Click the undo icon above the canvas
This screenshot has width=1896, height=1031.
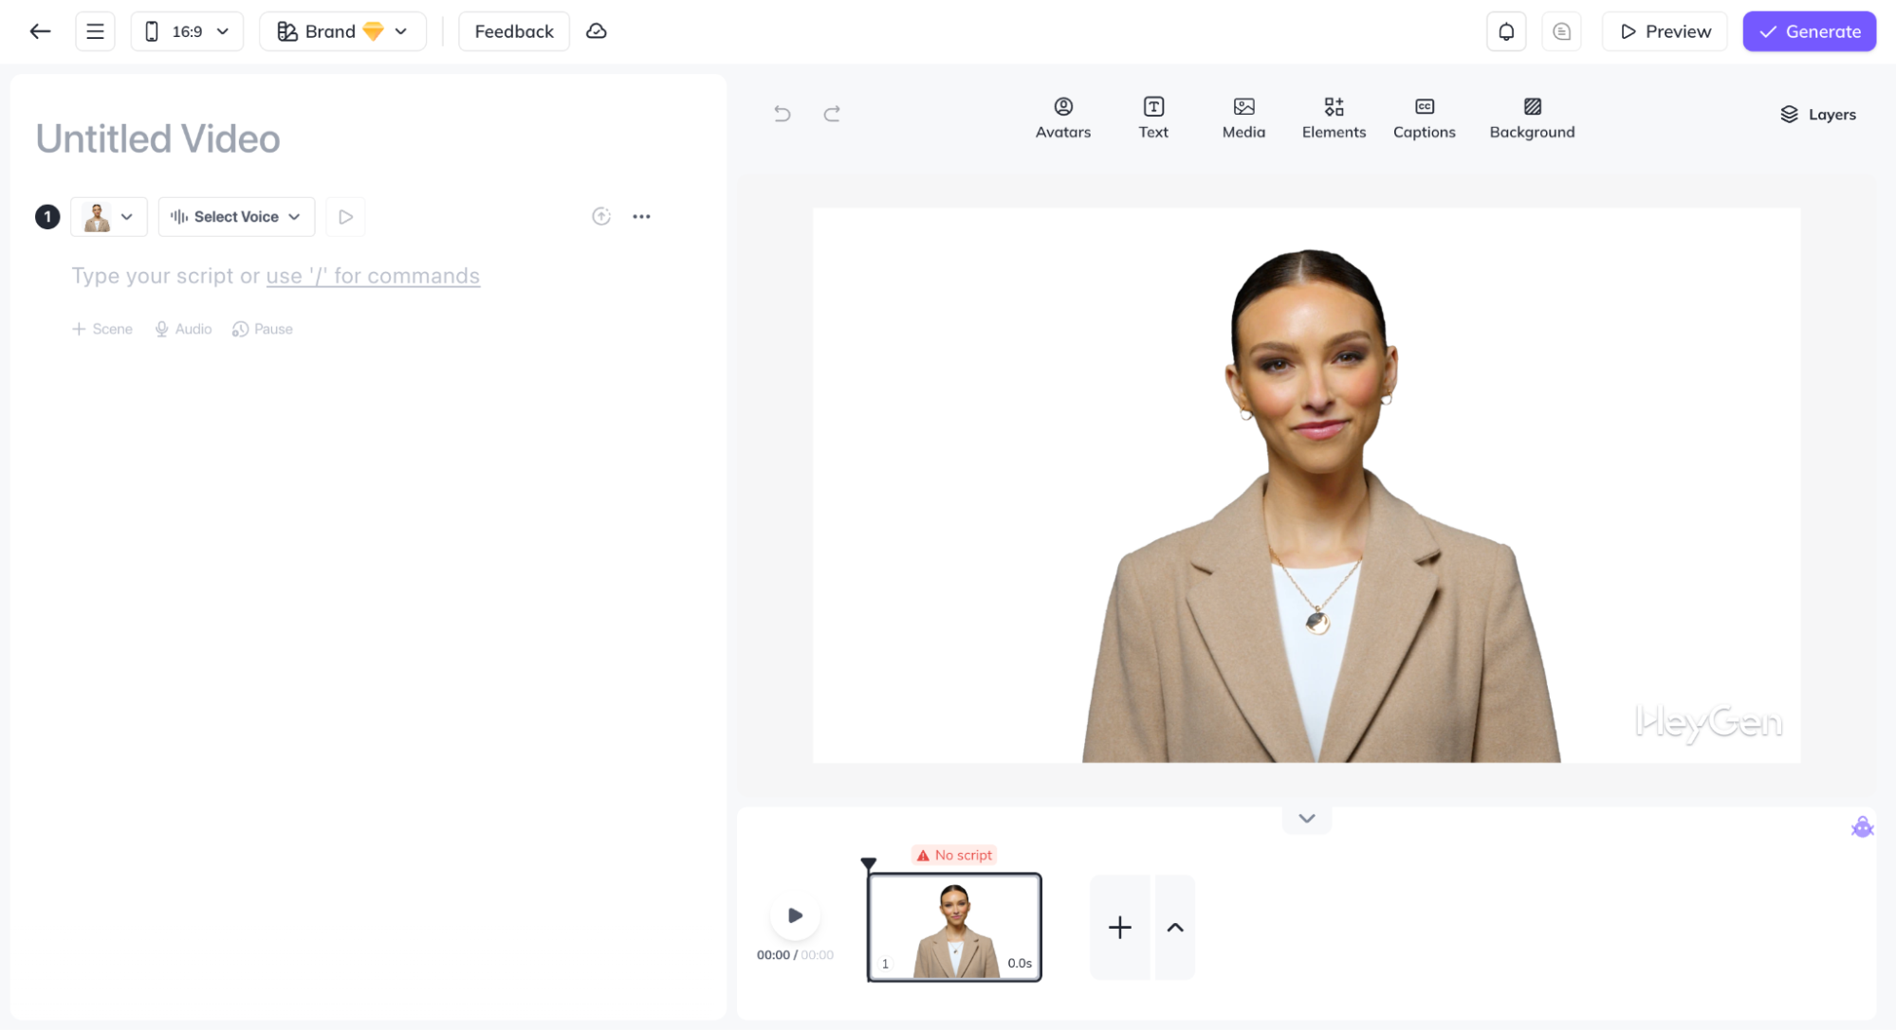[782, 114]
